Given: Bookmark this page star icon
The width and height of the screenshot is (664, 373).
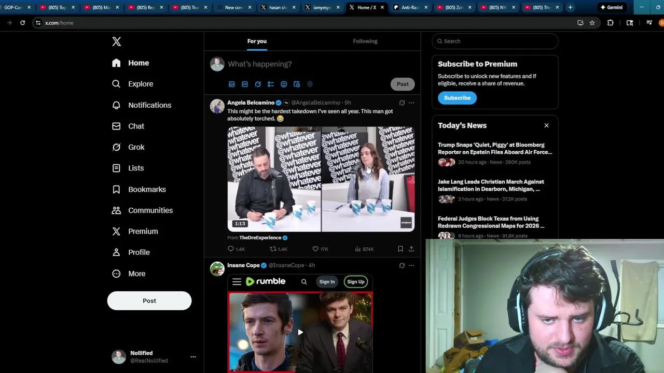Looking at the screenshot, I should pos(592,23).
